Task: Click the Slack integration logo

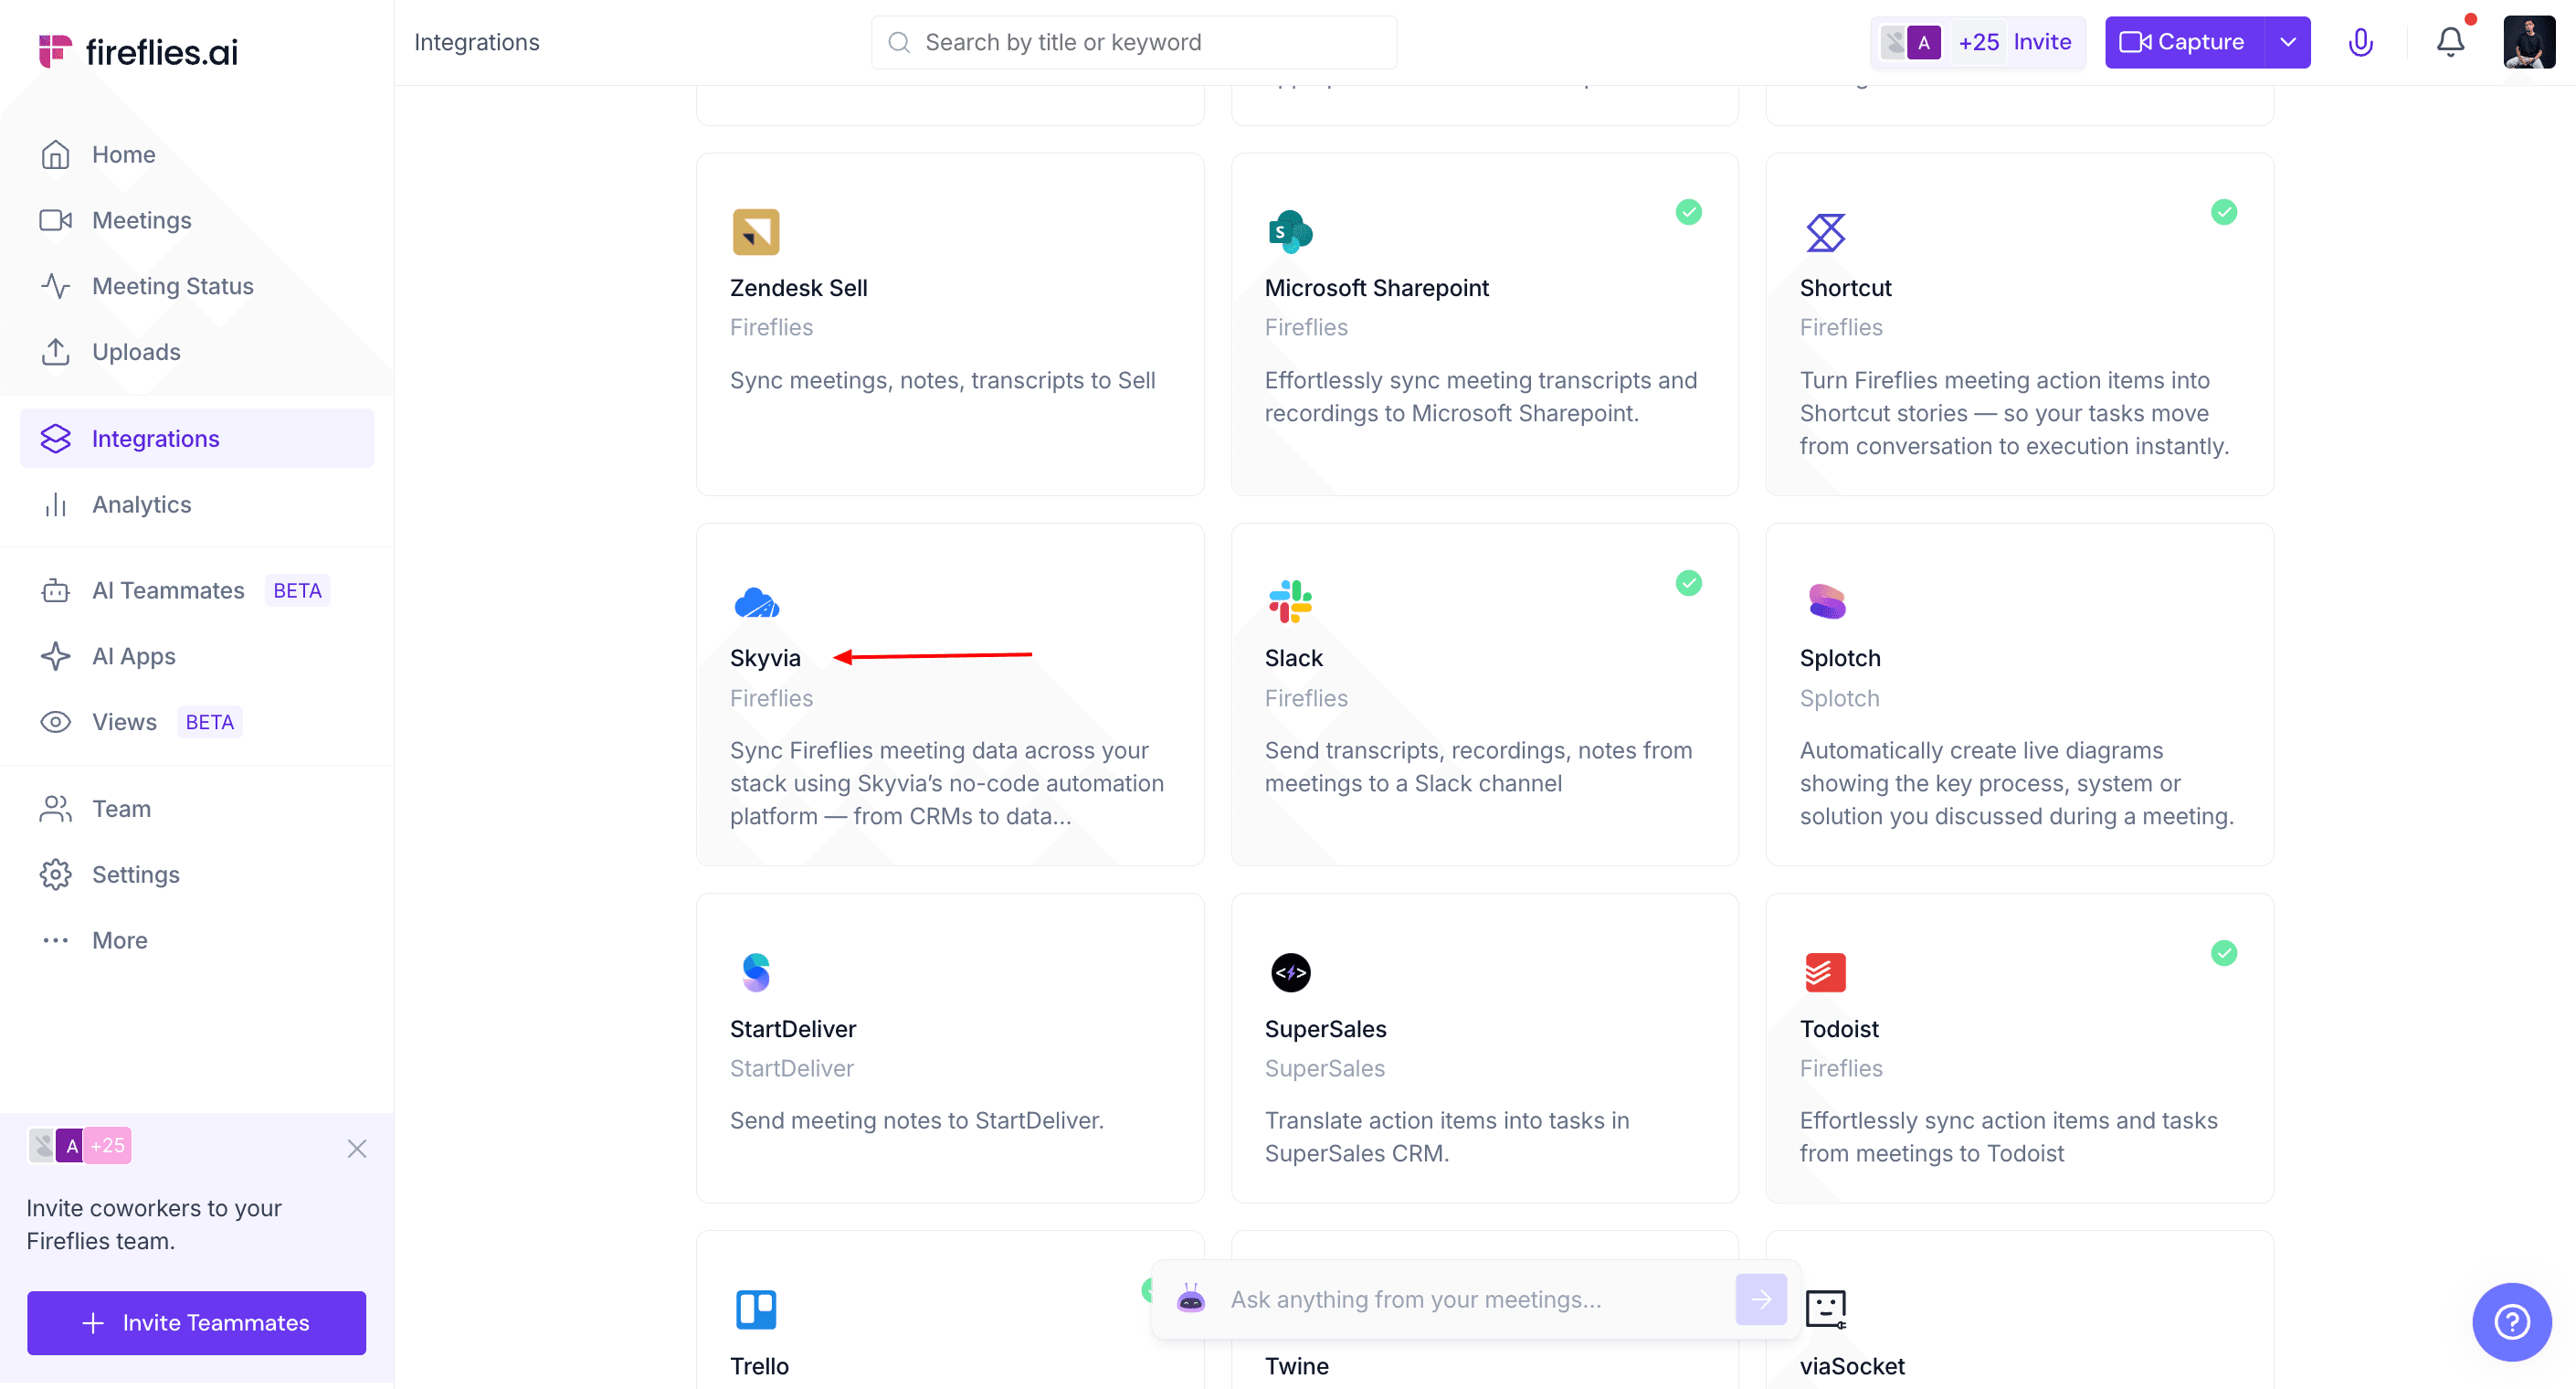Action: pyautogui.click(x=1290, y=601)
